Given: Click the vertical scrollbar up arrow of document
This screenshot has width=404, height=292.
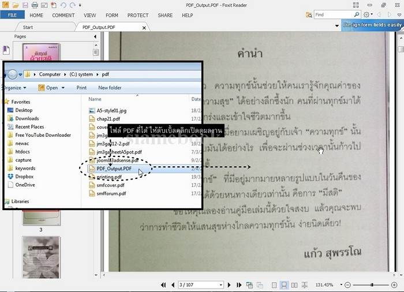Looking at the screenshot, I should (401, 38).
